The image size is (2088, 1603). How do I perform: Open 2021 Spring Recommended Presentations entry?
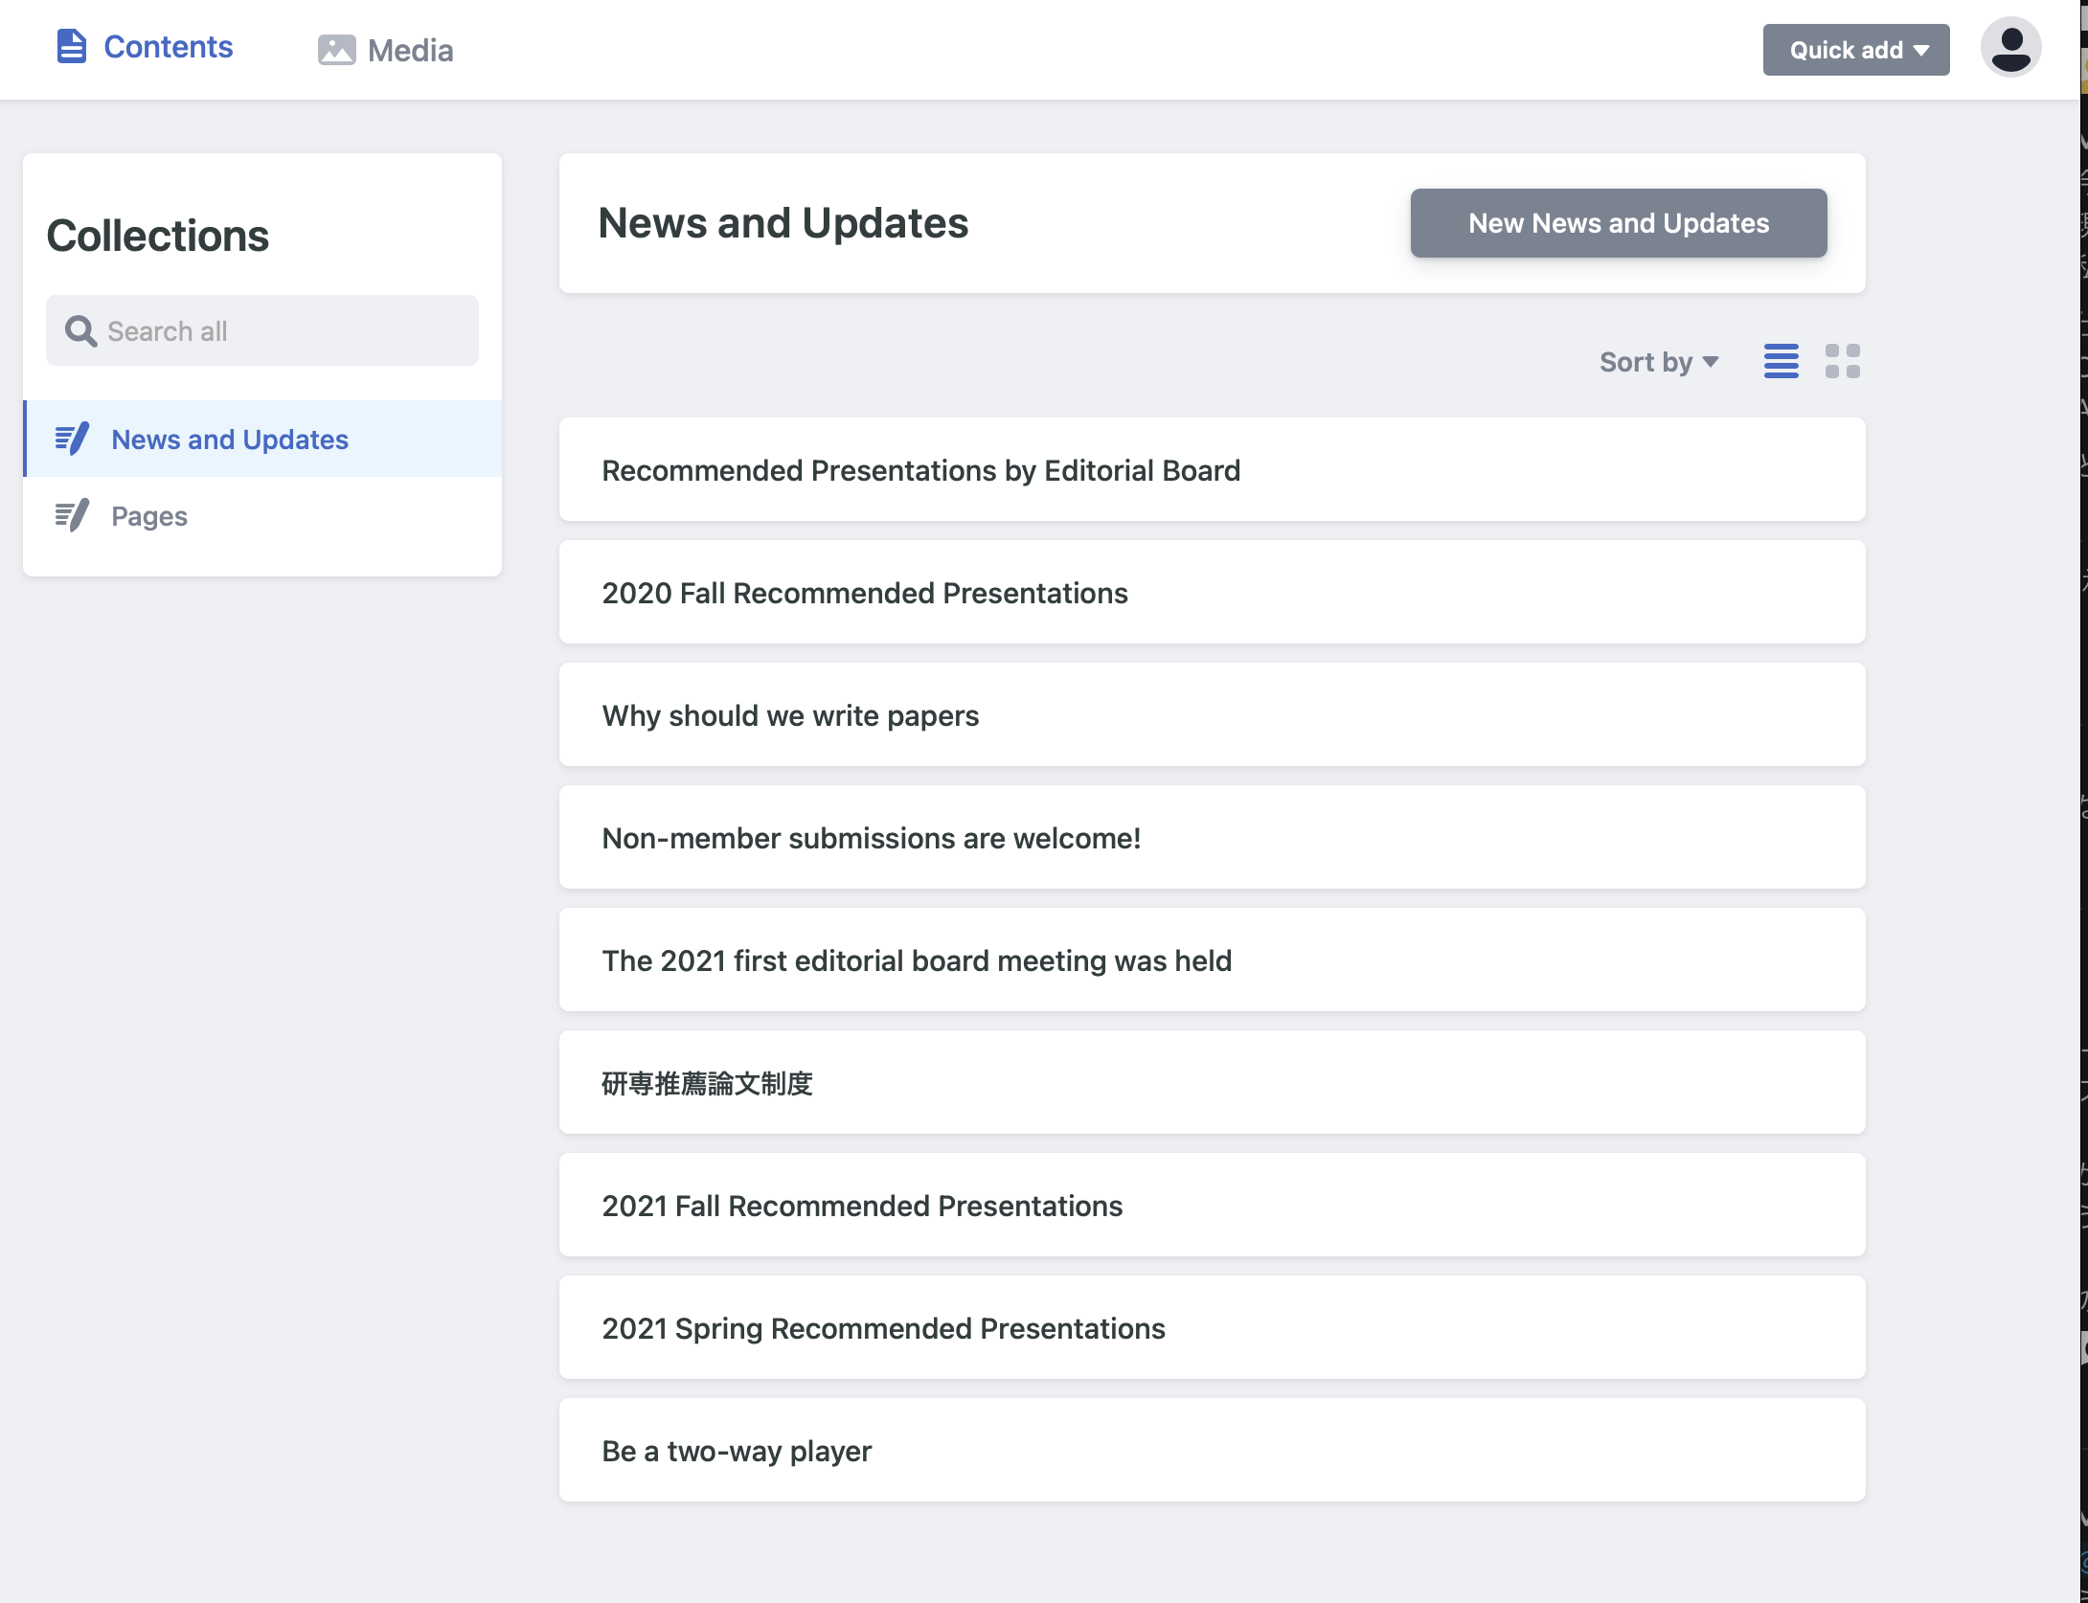1212,1327
